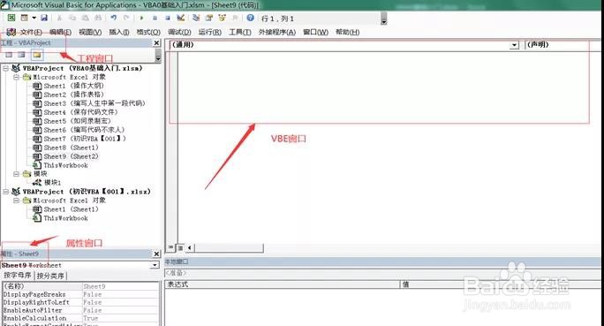Screen dimensions: 604x326
Task: Open Sheet9 Worksheet properties object dropdown
Action: coord(155,265)
